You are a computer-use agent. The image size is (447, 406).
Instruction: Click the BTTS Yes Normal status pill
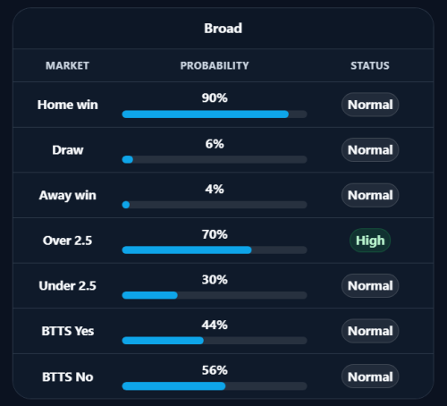coord(370,331)
